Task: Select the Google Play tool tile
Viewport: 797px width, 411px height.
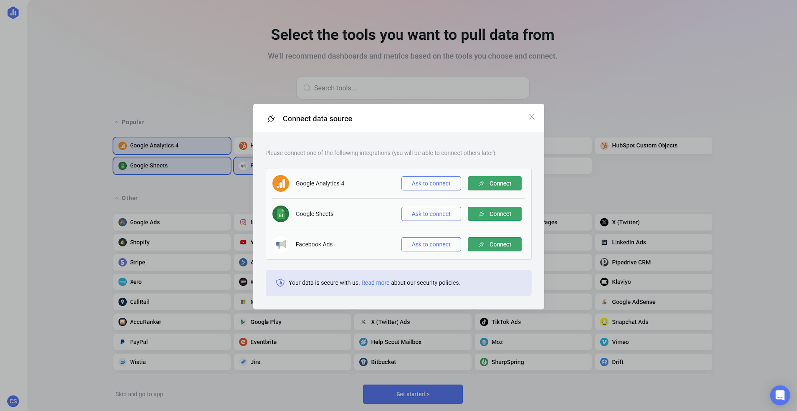Action: 292,322
